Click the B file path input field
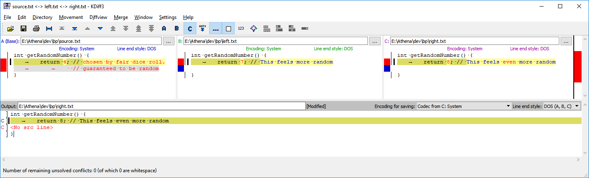The width and height of the screenshot is (589, 178). 275,41
